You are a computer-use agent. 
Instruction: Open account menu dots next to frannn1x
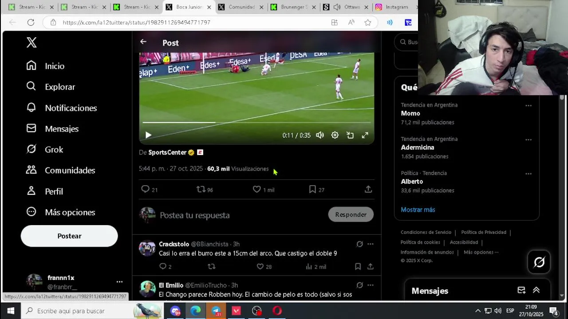click(119, 282)
